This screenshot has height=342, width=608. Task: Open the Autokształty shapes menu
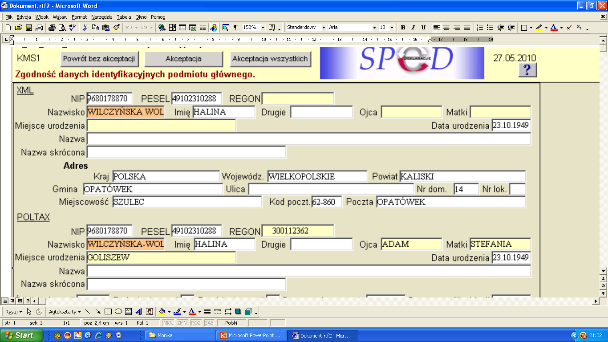point(65,312)
